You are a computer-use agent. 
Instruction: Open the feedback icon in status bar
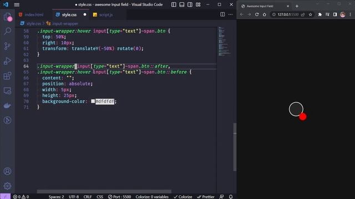(222, 197)
